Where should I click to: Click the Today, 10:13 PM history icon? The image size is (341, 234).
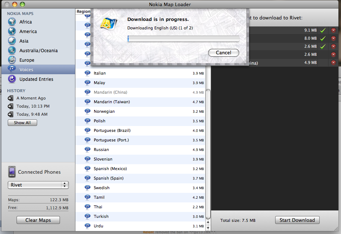click(x=10, y=106)
